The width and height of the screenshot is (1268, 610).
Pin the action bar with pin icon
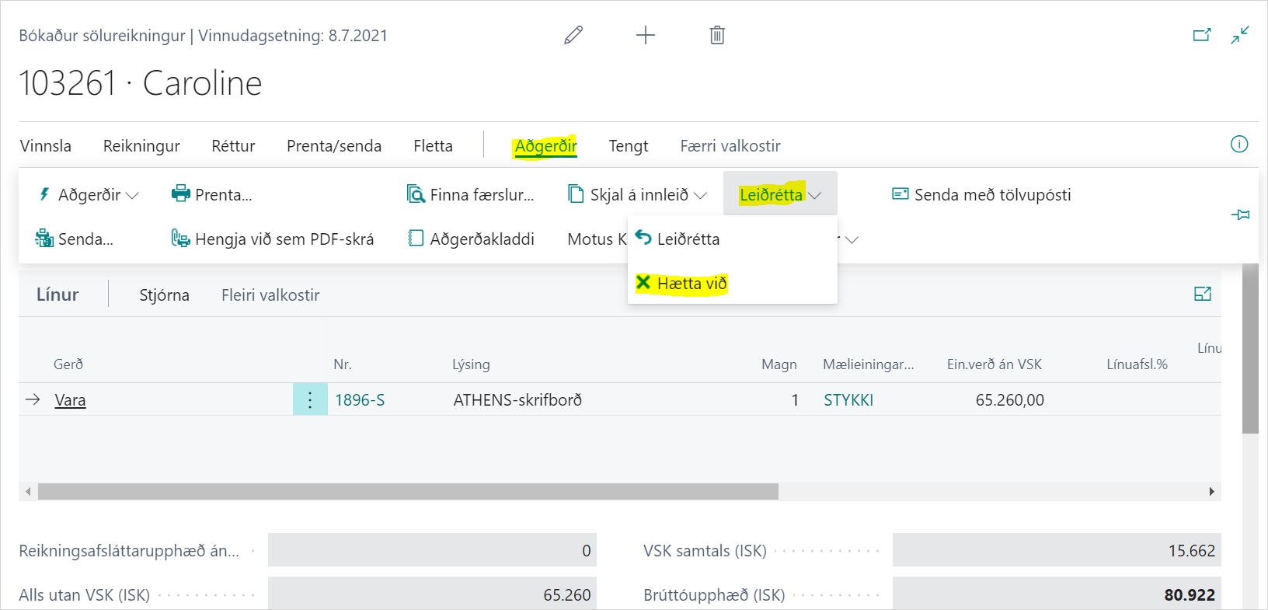tap(1240, 214)
